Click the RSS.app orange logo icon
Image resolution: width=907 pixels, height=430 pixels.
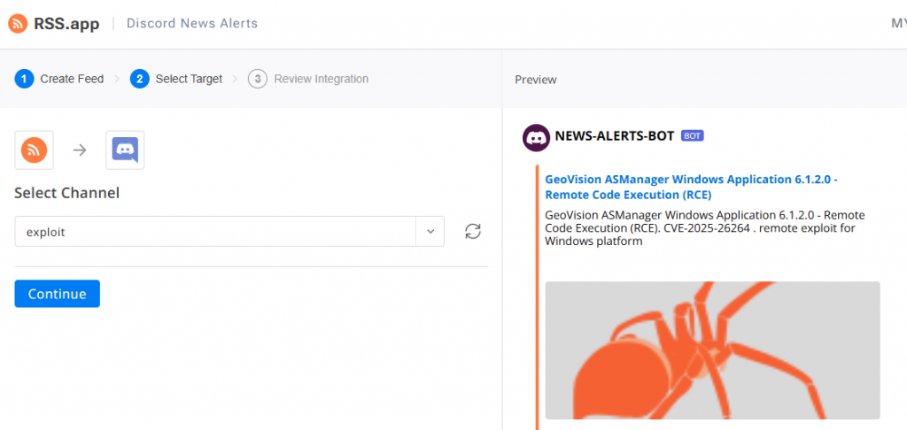point(18,24)
